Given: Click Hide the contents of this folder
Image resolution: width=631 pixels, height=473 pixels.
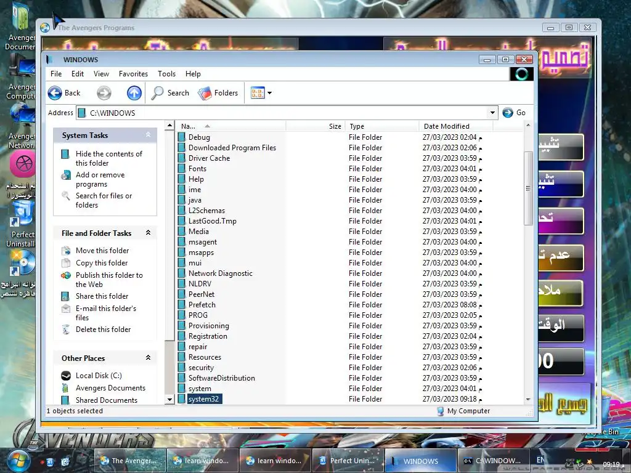Looking at the screenshot, I should pyautogui.click(x=108, y=158).
